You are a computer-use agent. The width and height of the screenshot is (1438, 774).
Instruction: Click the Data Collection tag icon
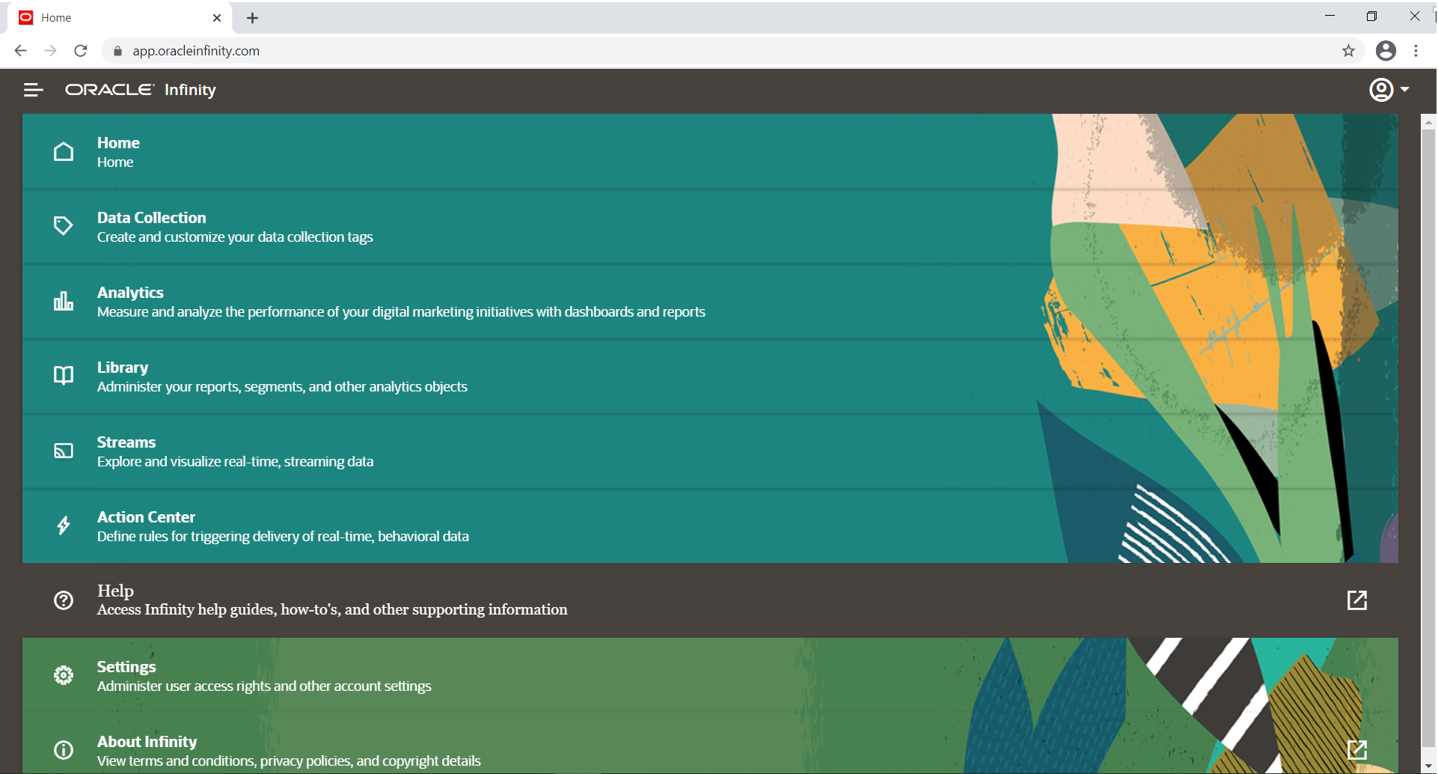point(64,226)
